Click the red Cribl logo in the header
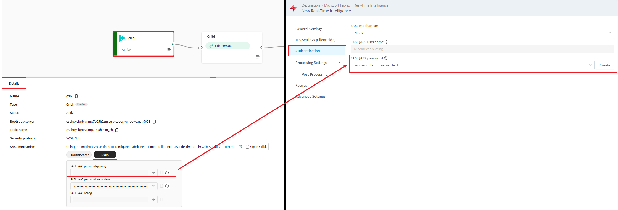This screenshot has width=618, height=210. pyautogui.click(x=293, y=8)
